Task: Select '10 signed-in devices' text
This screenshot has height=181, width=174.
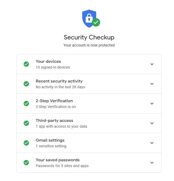Action: tap(53, 67)
